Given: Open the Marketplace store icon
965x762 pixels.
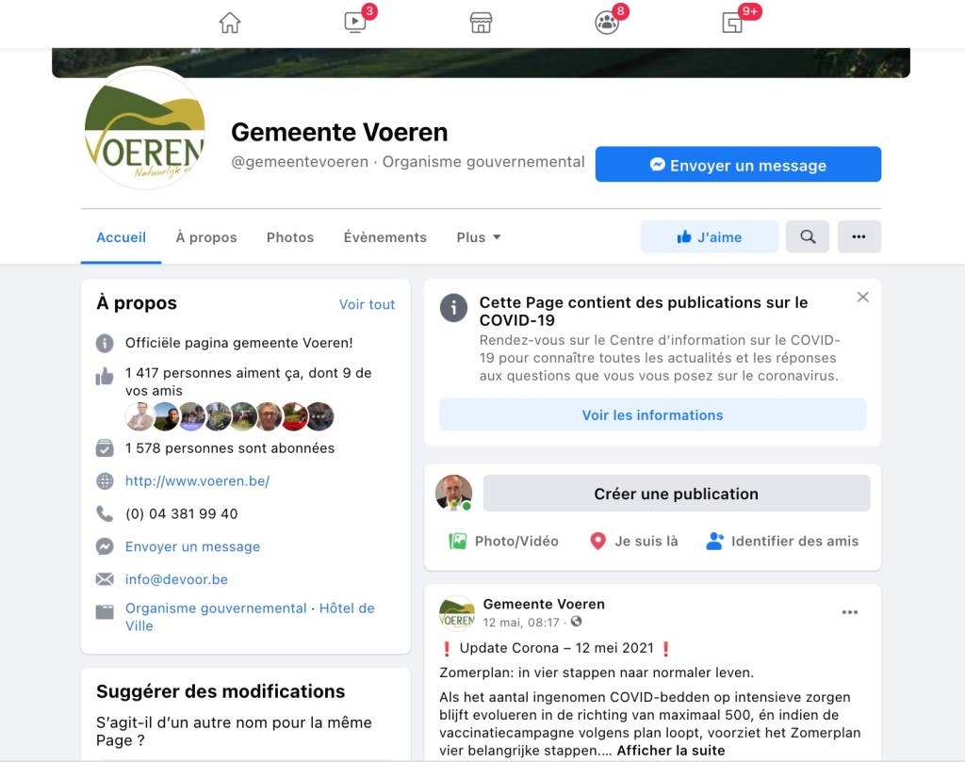Looking at the screenshot, I should (481, 23).
